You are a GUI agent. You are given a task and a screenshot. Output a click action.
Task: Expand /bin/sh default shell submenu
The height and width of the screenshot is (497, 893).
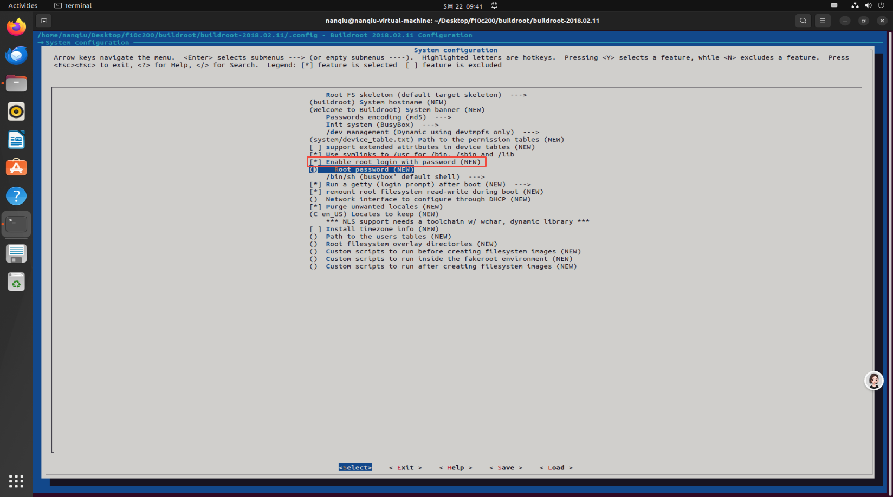point(405,176)
